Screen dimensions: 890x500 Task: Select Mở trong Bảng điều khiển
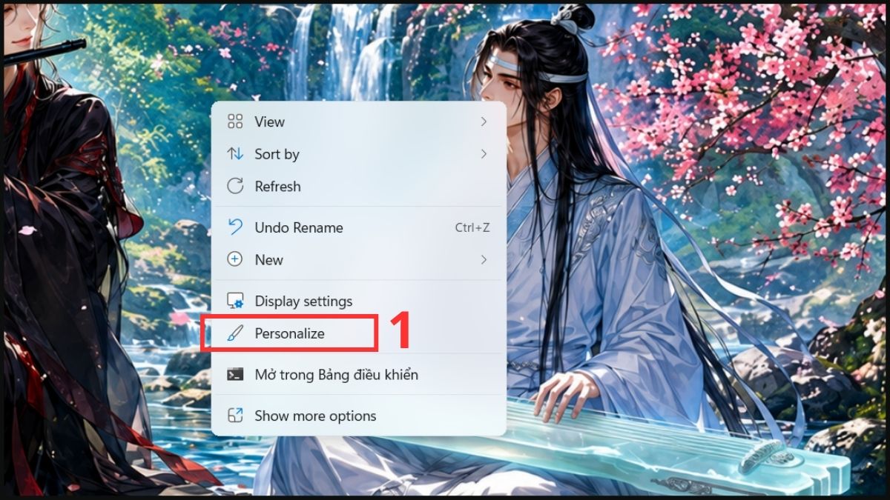pyautogui.click(x=358, y=375)
